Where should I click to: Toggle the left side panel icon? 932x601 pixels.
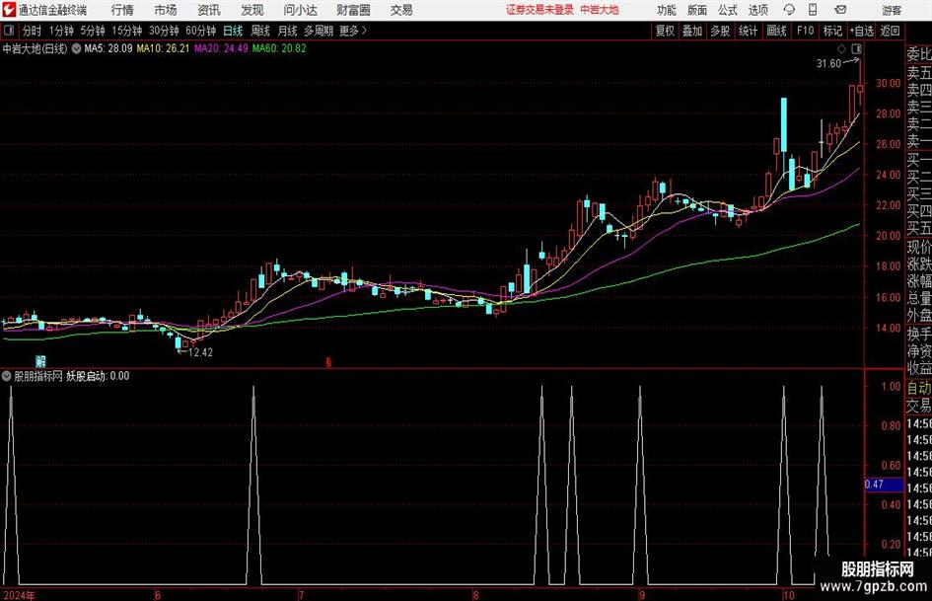pyautogui.click(x=9, y=31)
